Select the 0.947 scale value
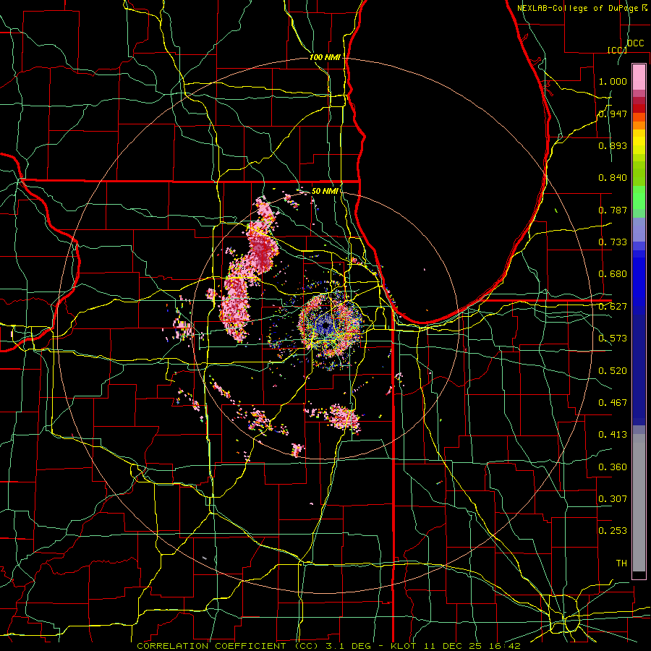Viewport: 651px width, 651px height. (613, 114)
